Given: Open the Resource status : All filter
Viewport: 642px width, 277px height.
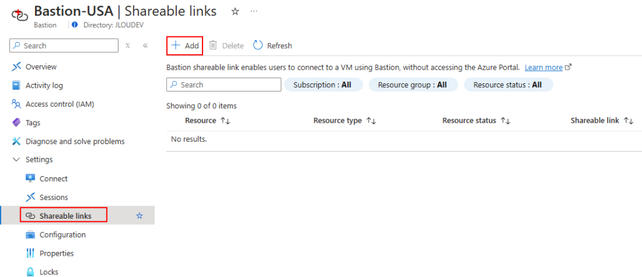Looking at the screenshot, I should (508, 85).
